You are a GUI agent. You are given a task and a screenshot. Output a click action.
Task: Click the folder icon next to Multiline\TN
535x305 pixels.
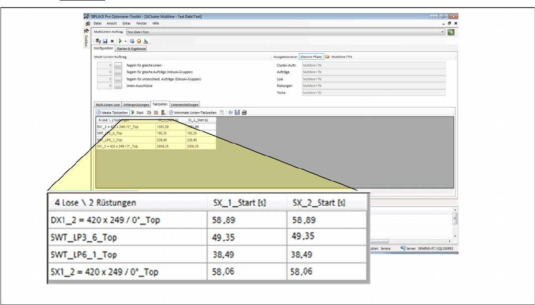327,56
